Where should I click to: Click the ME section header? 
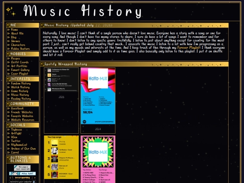tap(23, 25)
